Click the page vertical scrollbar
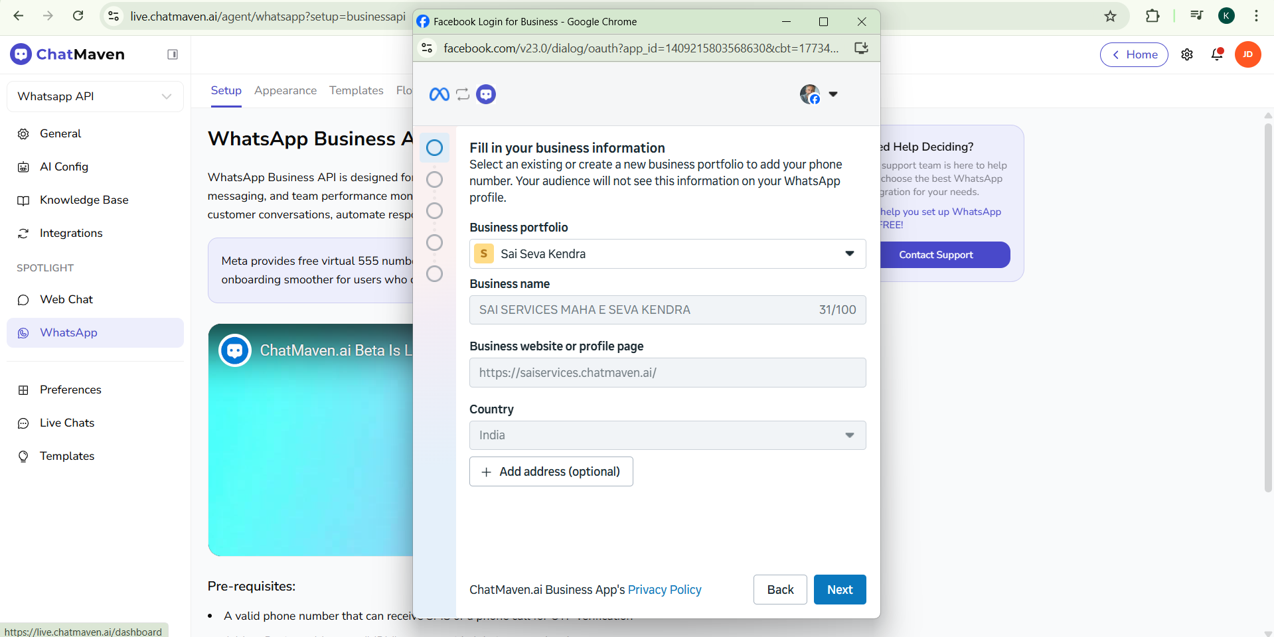The height and width of the screenshot is (637, 1274). pos(1267,305)
